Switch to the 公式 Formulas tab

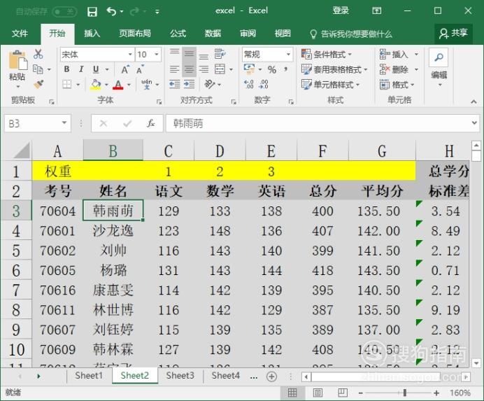click(x=178, y=34)
